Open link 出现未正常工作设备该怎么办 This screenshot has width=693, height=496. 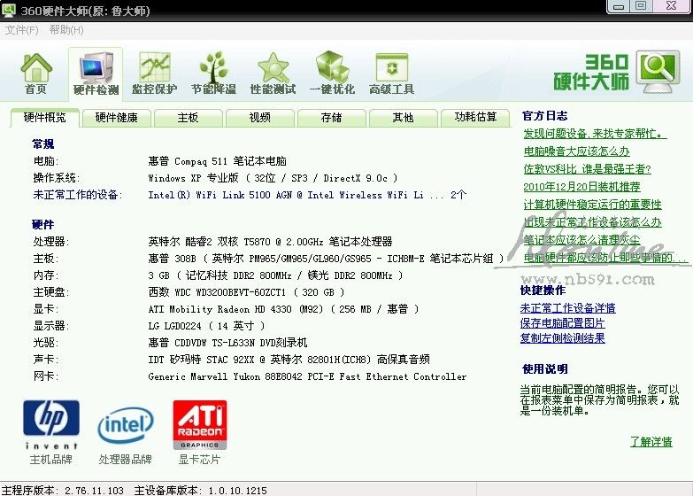pos(592,222)
